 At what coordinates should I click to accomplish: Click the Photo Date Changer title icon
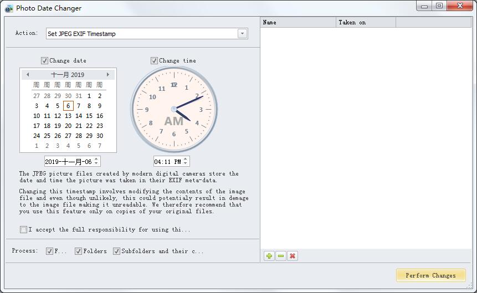coord(9,8)
